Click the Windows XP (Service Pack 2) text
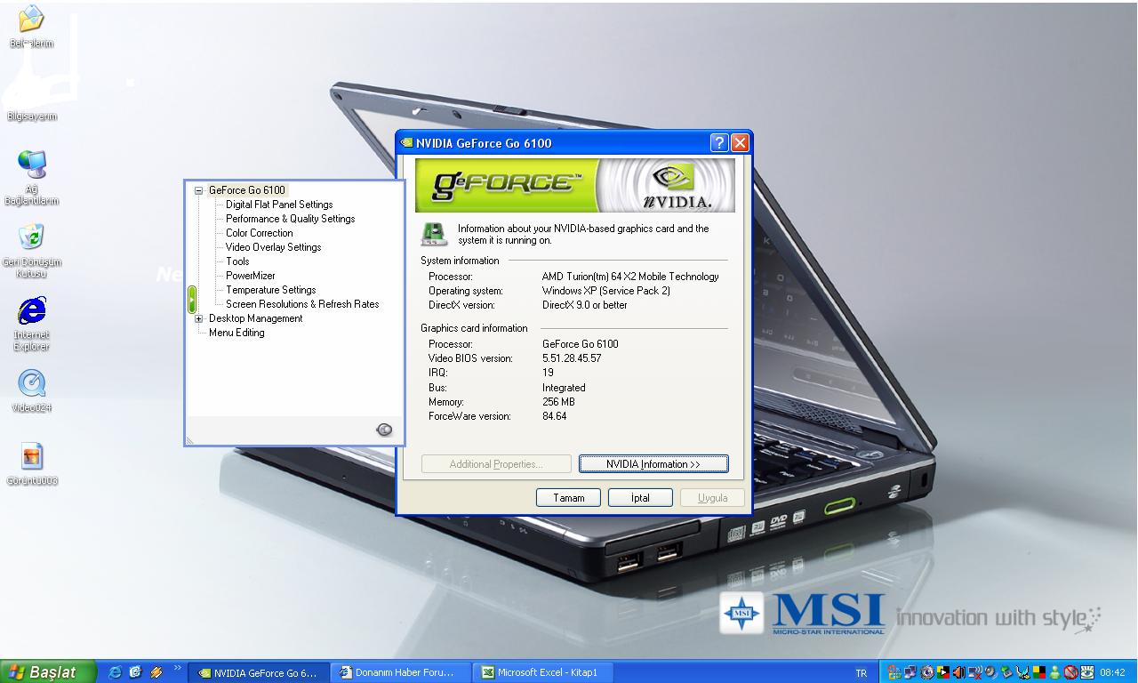 606,291
